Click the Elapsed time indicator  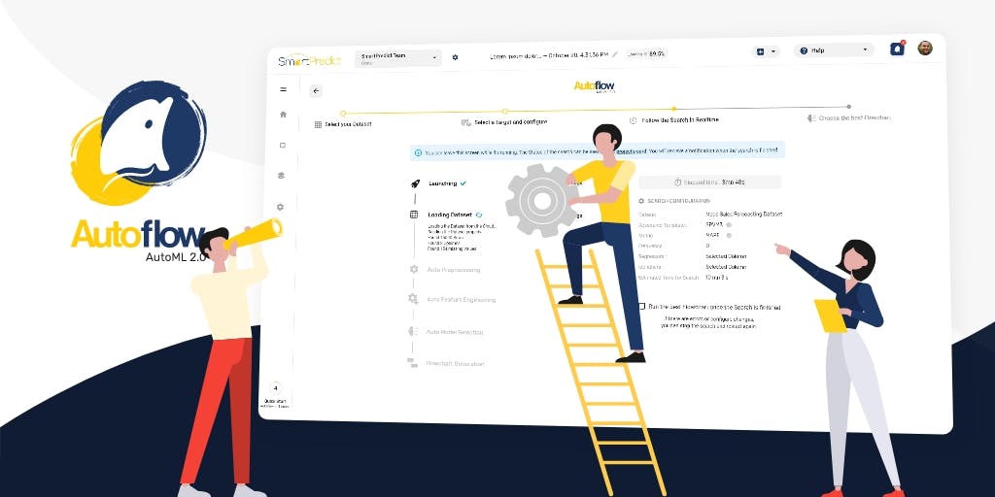tap(709, 182)
